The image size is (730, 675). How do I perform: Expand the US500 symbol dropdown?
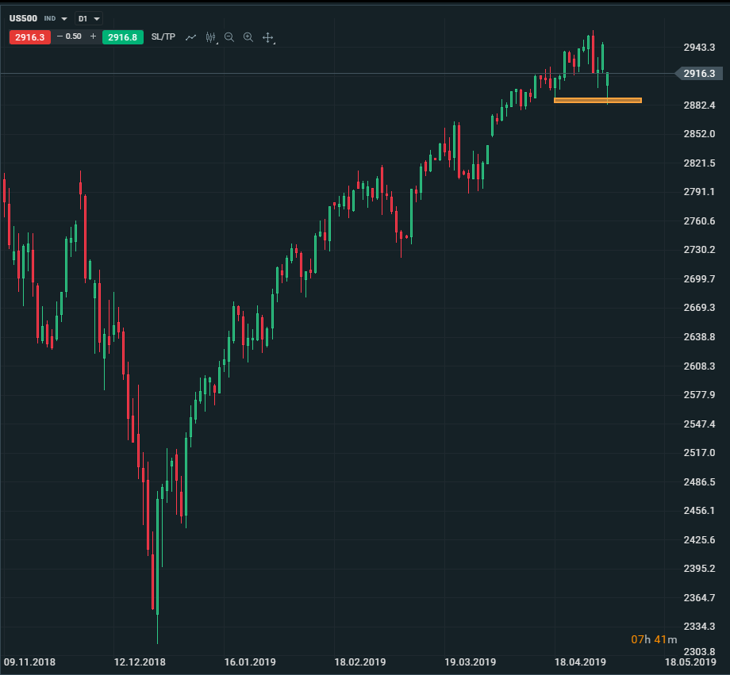coord(24,17)
